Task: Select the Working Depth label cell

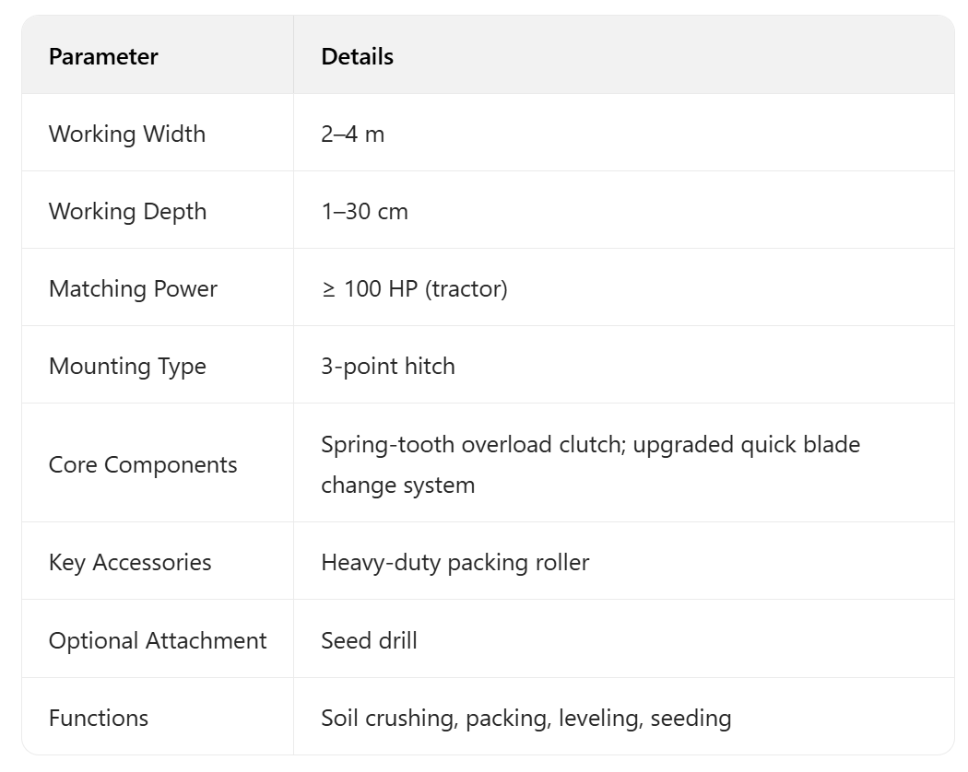Action: tap(127, 211)
